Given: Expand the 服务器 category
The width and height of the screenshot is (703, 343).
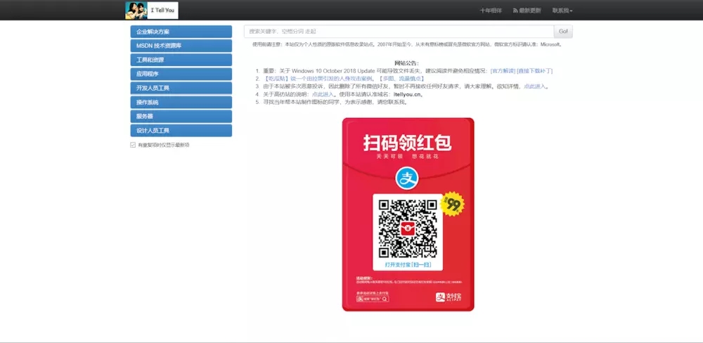Looking at the screenshot, I should (x=181, y=116).
